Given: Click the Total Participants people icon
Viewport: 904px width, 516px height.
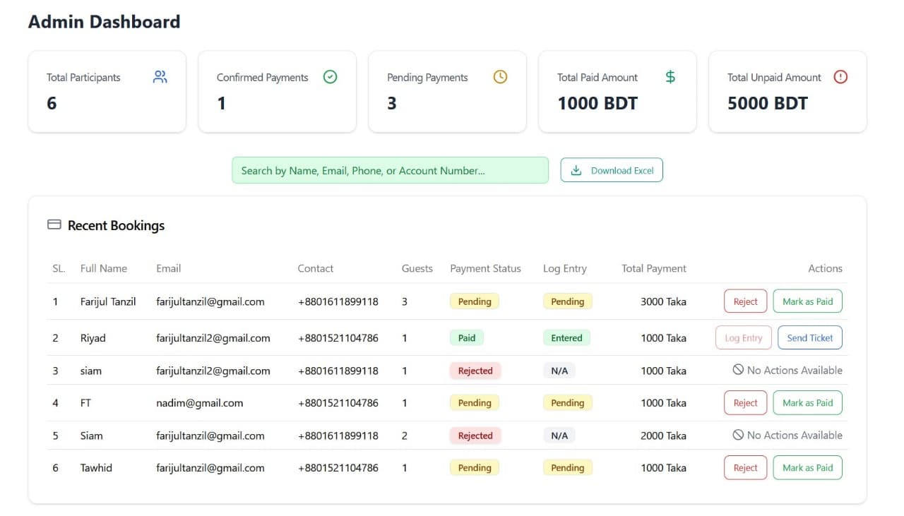Looking at the screenshot, I should pos(160,77).
